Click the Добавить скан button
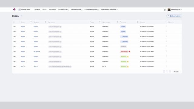The height and width of the screenshot is (109, 194). click(174, 16)
